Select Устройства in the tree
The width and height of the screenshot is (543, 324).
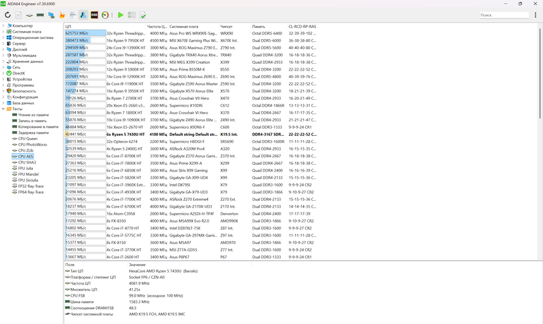22,79
